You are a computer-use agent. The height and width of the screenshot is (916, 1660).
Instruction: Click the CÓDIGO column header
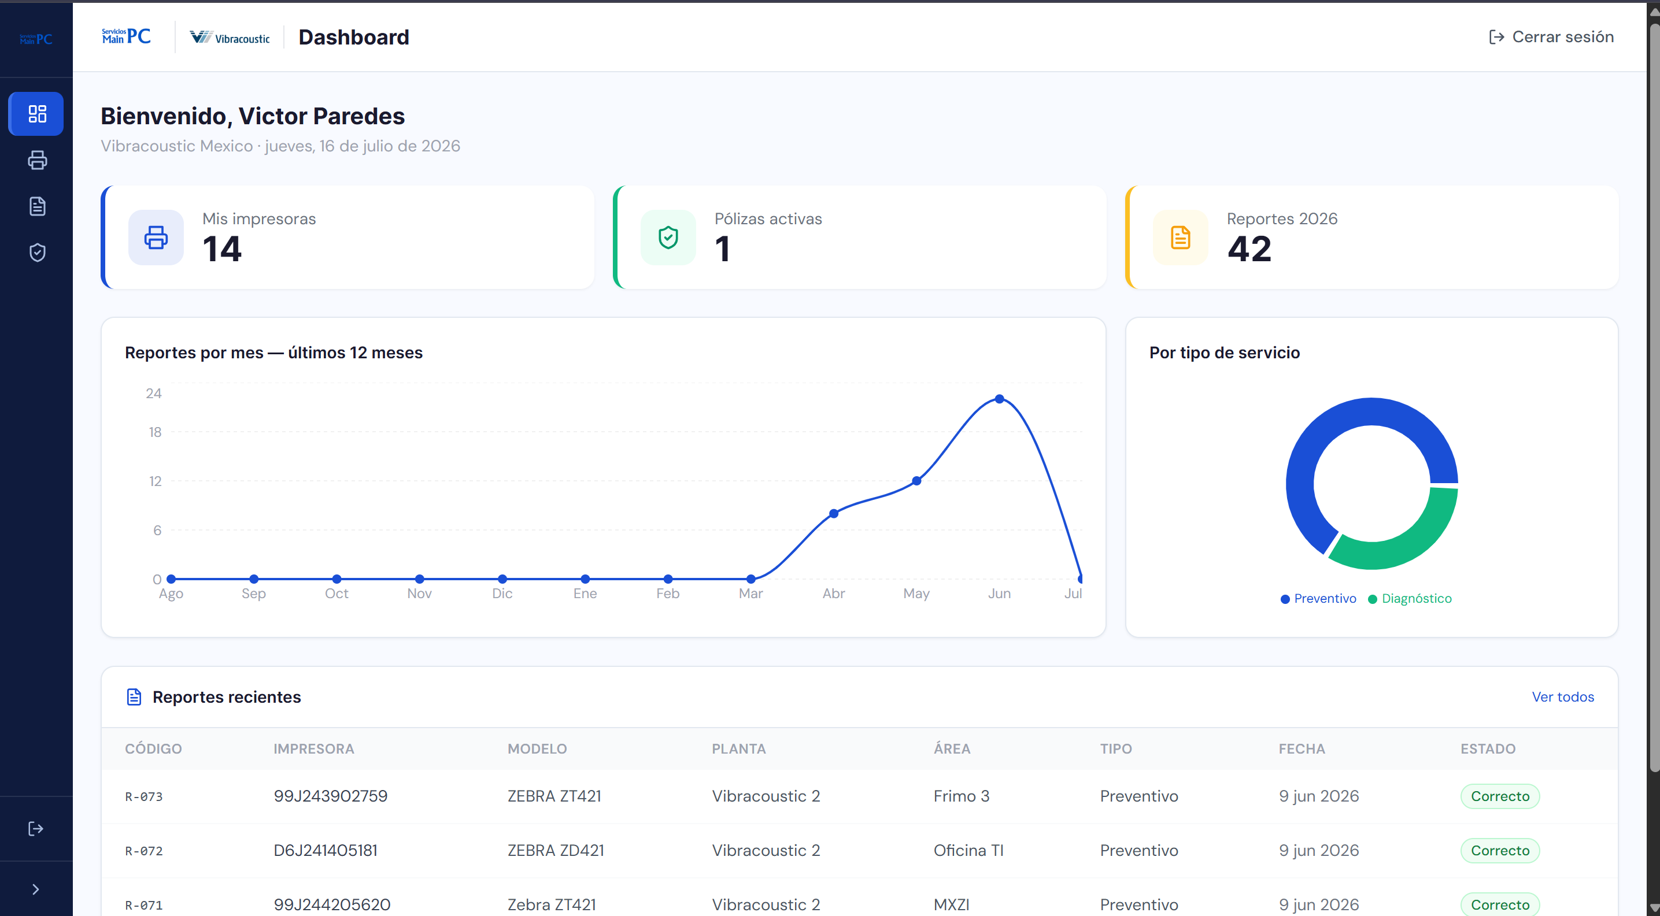[153, 749]
